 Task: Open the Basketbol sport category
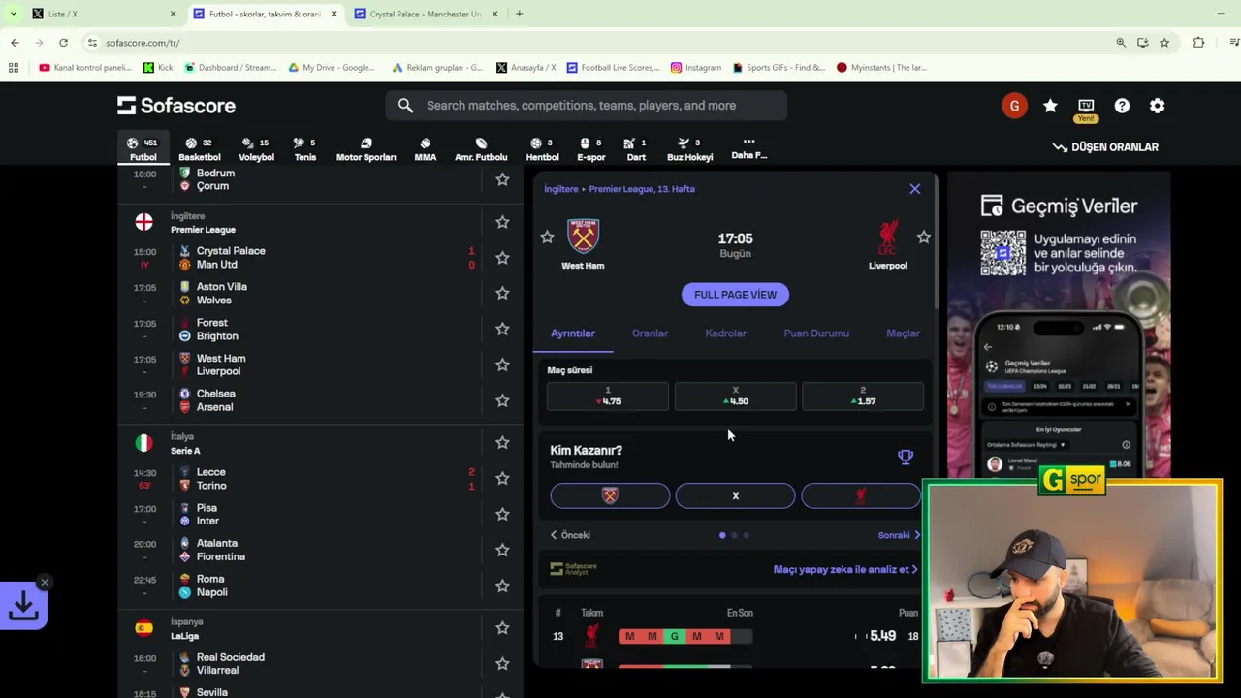tap(199, 149)
